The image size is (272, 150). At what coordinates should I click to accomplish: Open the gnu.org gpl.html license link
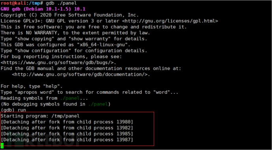170,21
